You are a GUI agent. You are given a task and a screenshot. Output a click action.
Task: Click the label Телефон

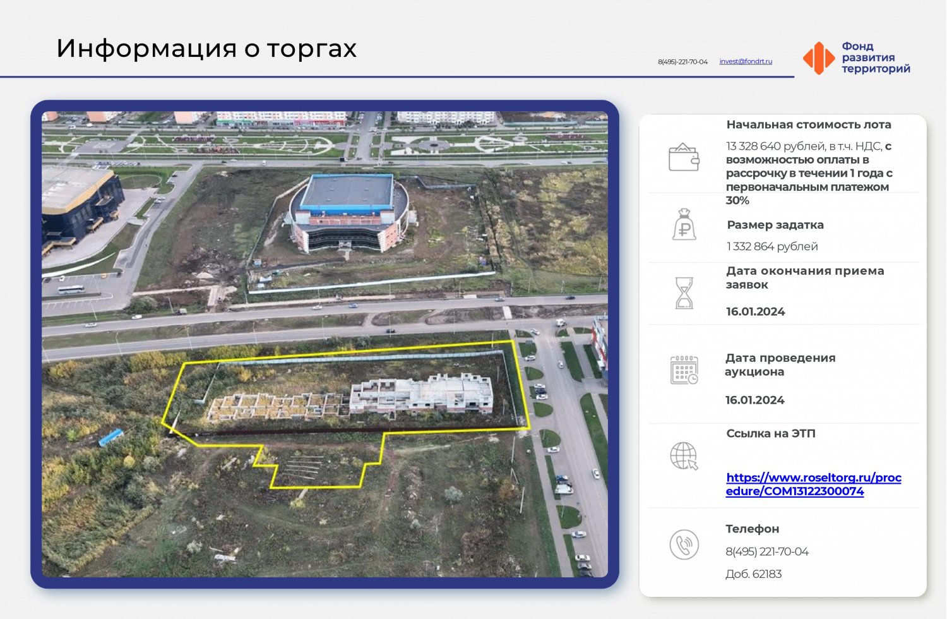[753, 529]
